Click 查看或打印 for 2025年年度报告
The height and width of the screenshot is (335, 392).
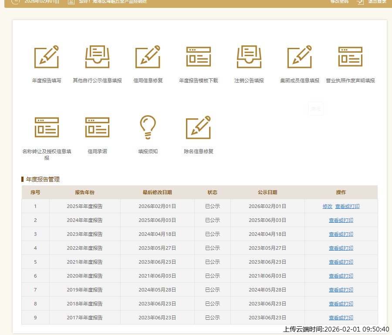coord(347,206)
